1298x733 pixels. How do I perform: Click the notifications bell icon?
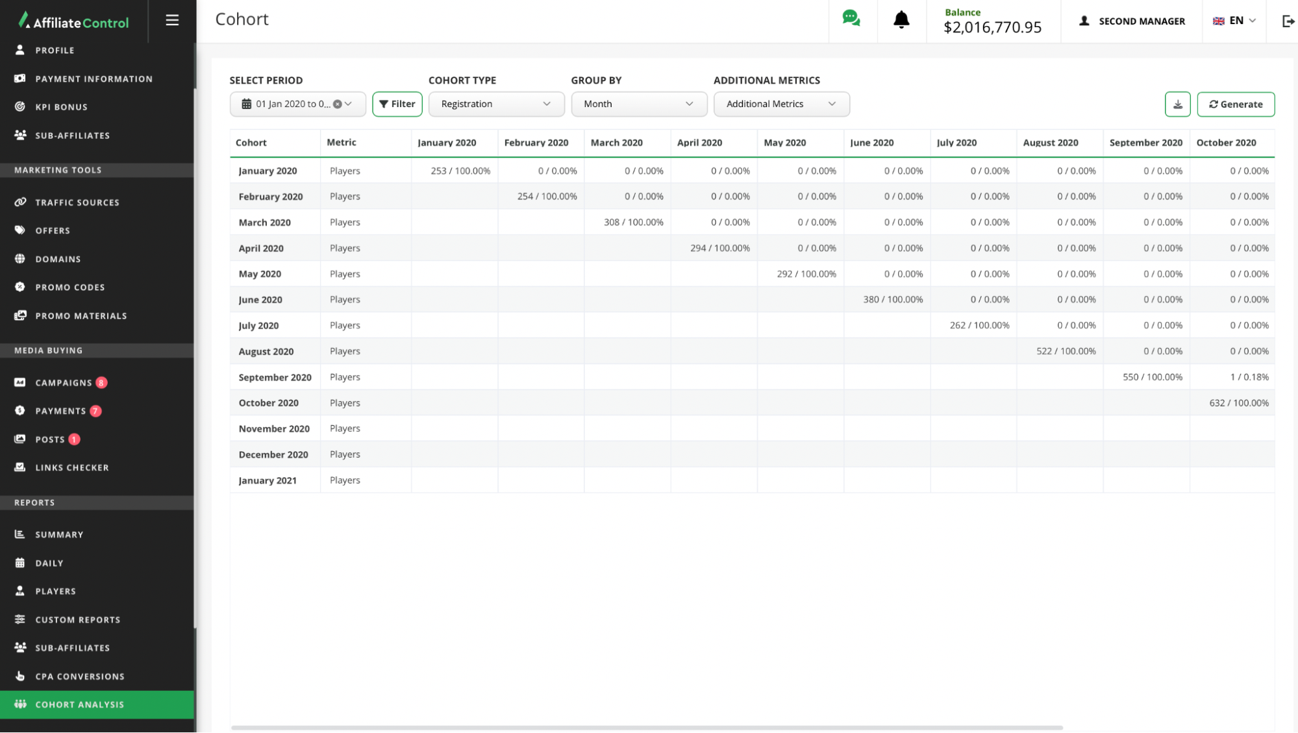[901, 20]
